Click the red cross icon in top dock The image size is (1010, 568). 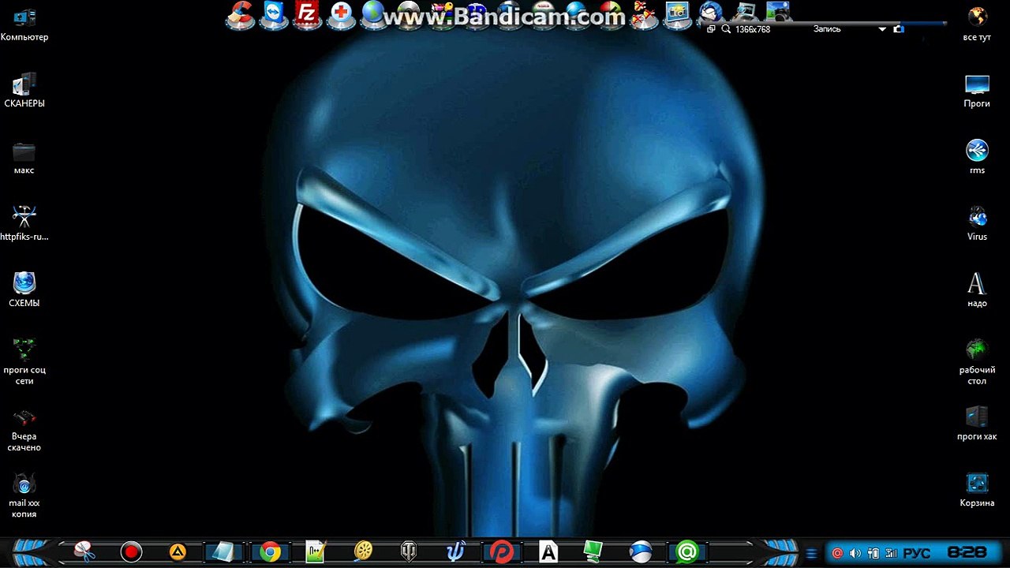point(341,14)
